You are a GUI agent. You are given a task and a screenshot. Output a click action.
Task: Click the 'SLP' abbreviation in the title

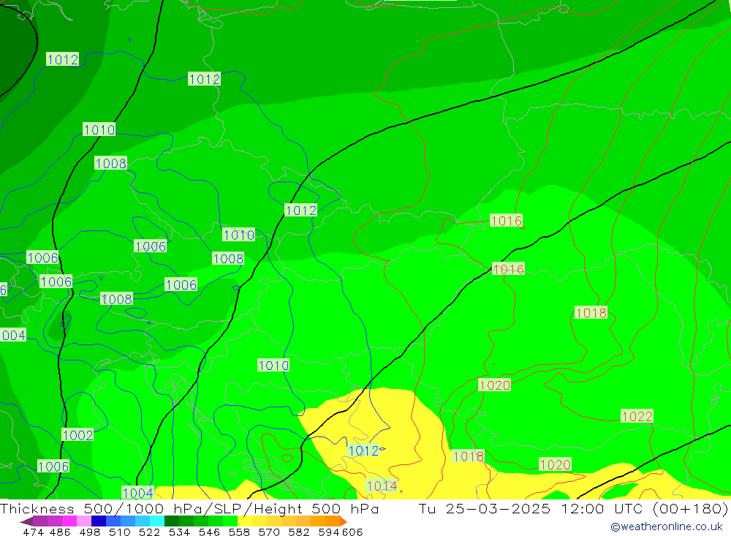pyautogui.click(x=226, y=508)
